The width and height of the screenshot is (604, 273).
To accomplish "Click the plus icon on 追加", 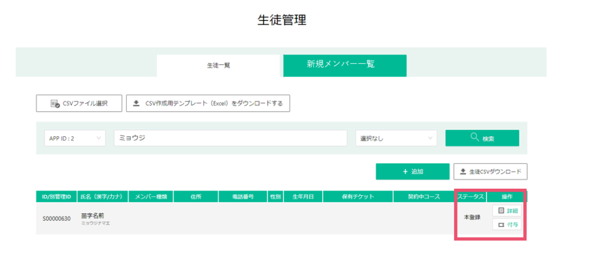I will tap(405, 172).
